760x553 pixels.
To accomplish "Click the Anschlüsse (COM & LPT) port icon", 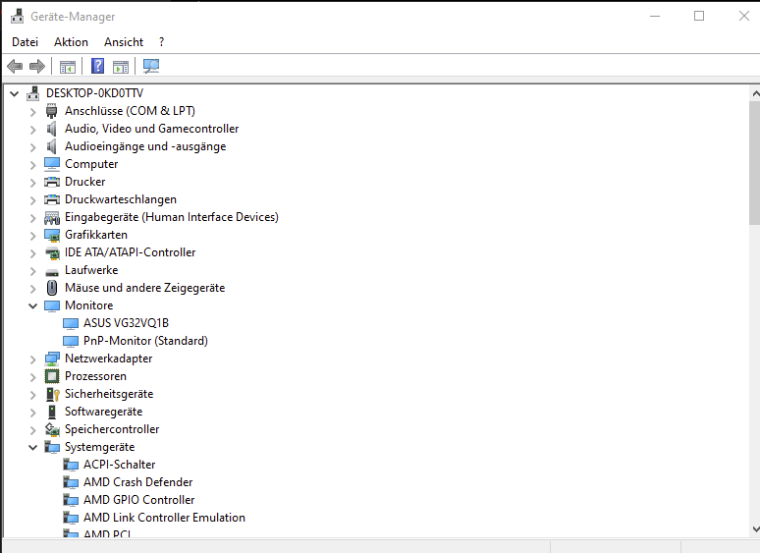I will [x=51, y=111].
